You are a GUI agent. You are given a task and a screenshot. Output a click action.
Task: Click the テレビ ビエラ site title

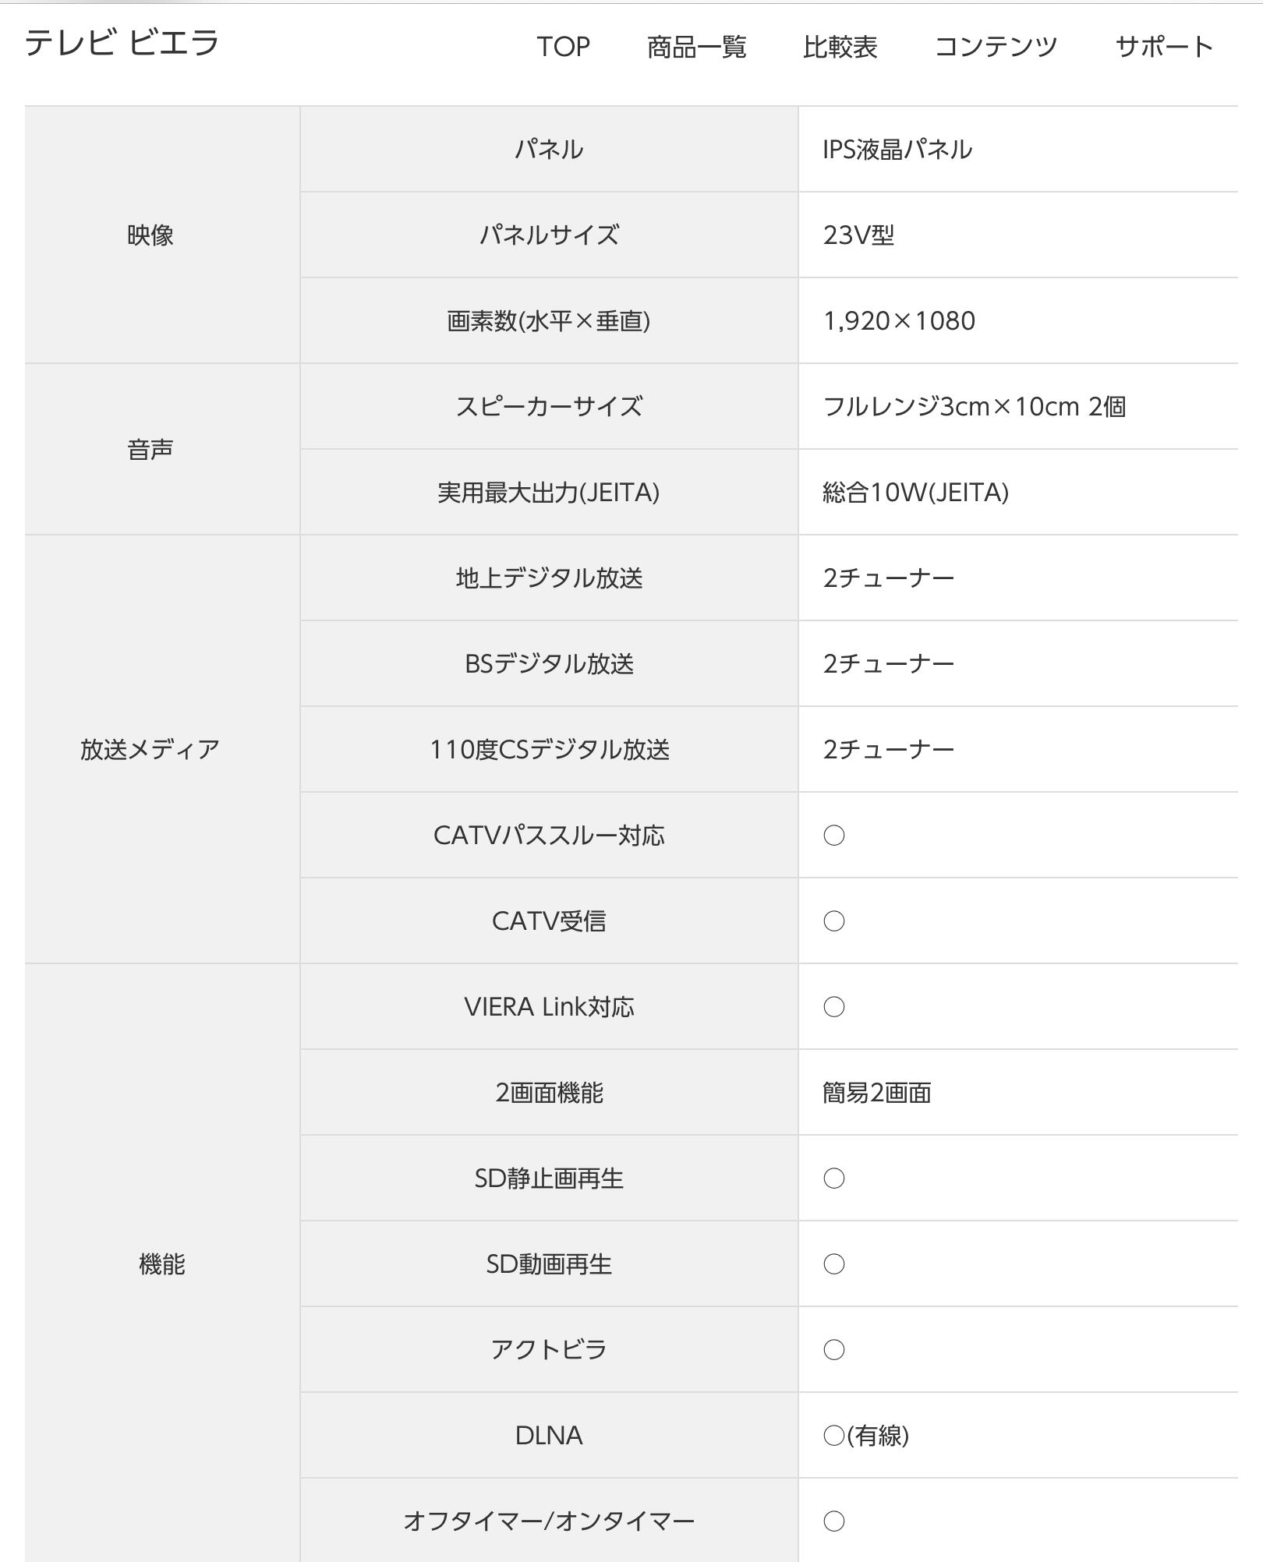tap(122, 43)
